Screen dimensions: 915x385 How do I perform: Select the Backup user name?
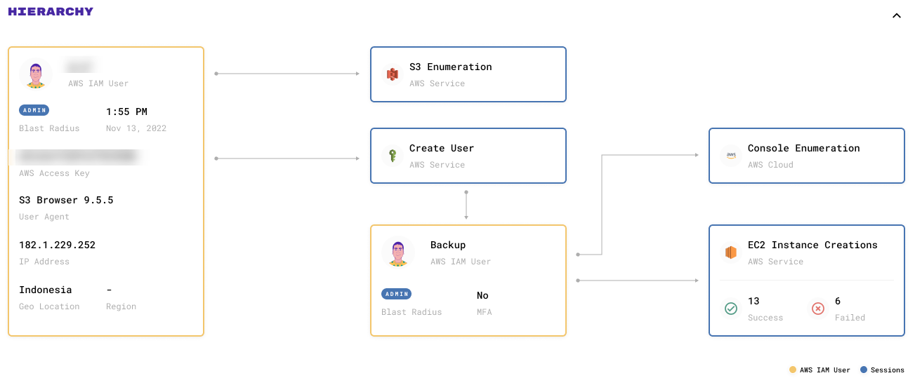(x=448, y=245)
